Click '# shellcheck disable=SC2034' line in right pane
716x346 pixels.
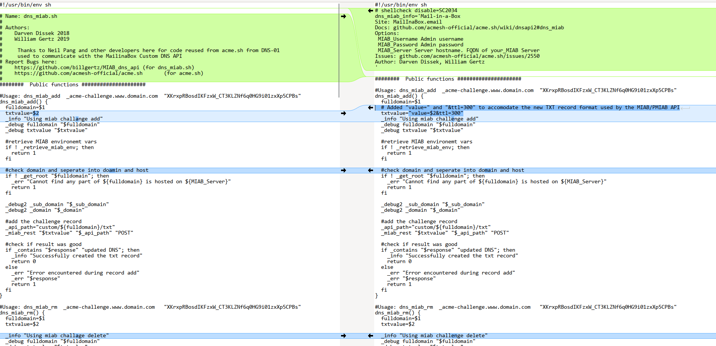coord(416,11)
